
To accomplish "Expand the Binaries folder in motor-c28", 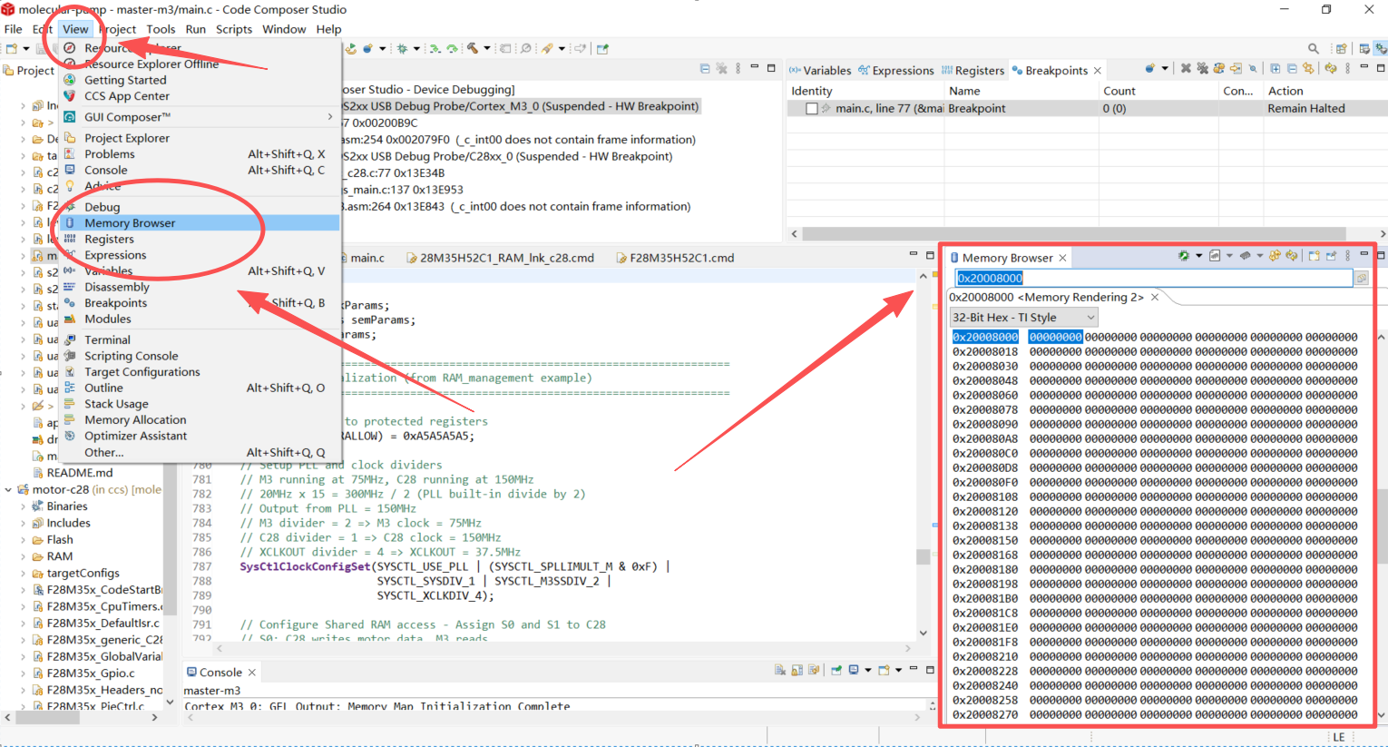I will 23,506.
